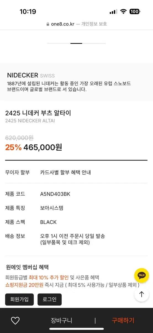153x333 pixels.
Task: Select the active image carousel indicator
Action: [x=76, y=43]
